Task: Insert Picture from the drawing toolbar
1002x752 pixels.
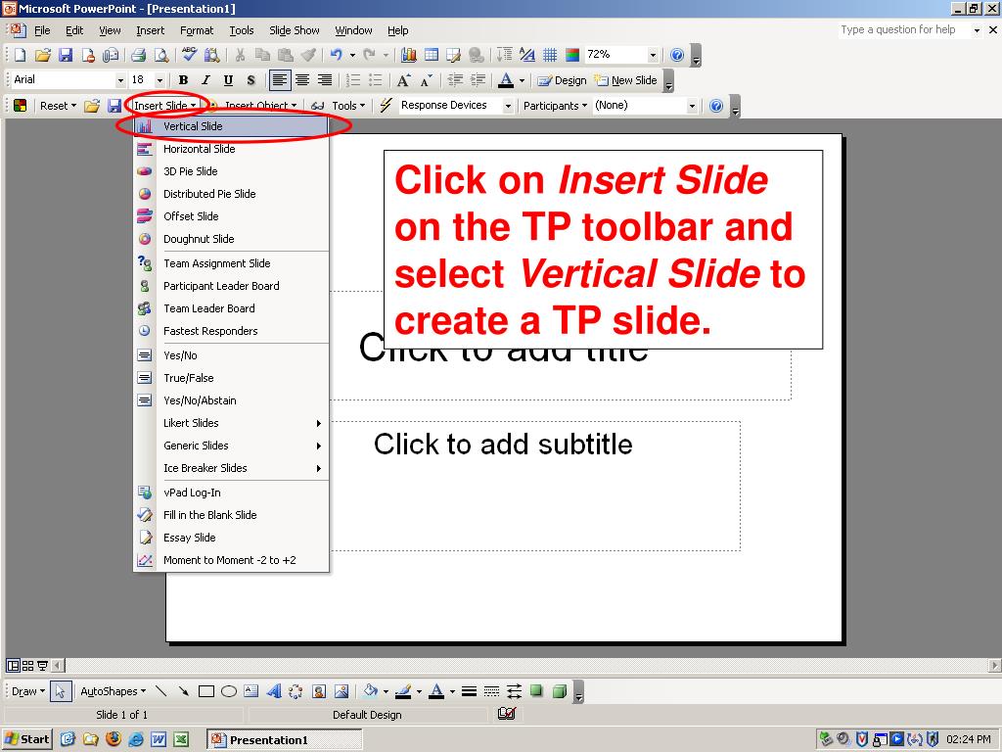Action: [x=342, y=691]
